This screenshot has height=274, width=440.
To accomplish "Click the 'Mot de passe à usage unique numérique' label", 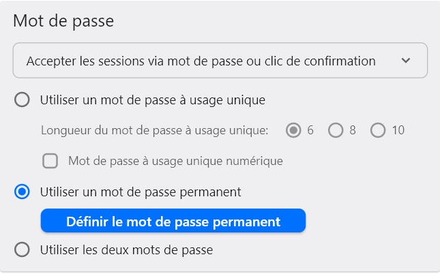I will pyautogui.click(x=175, y=162).
